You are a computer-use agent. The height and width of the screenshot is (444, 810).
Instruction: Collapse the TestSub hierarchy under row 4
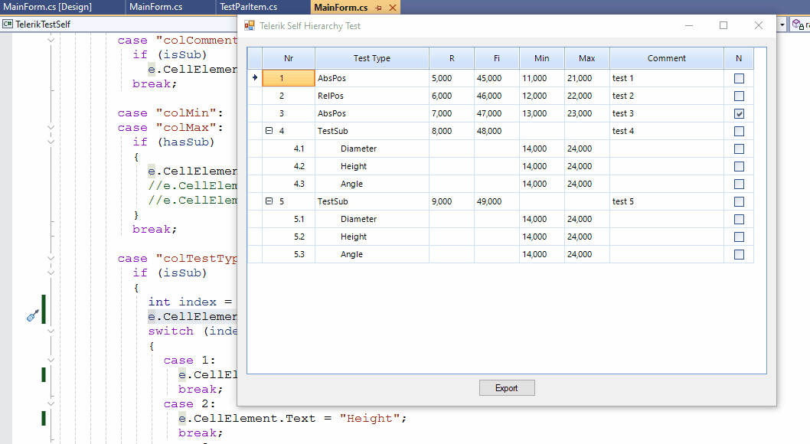point(269,130)
